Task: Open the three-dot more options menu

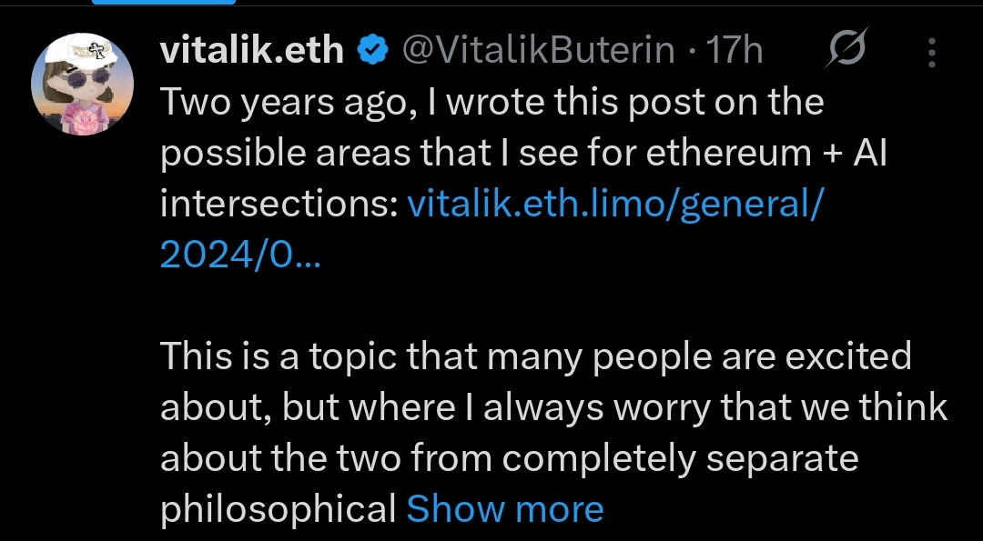Action: coord(931,53)
